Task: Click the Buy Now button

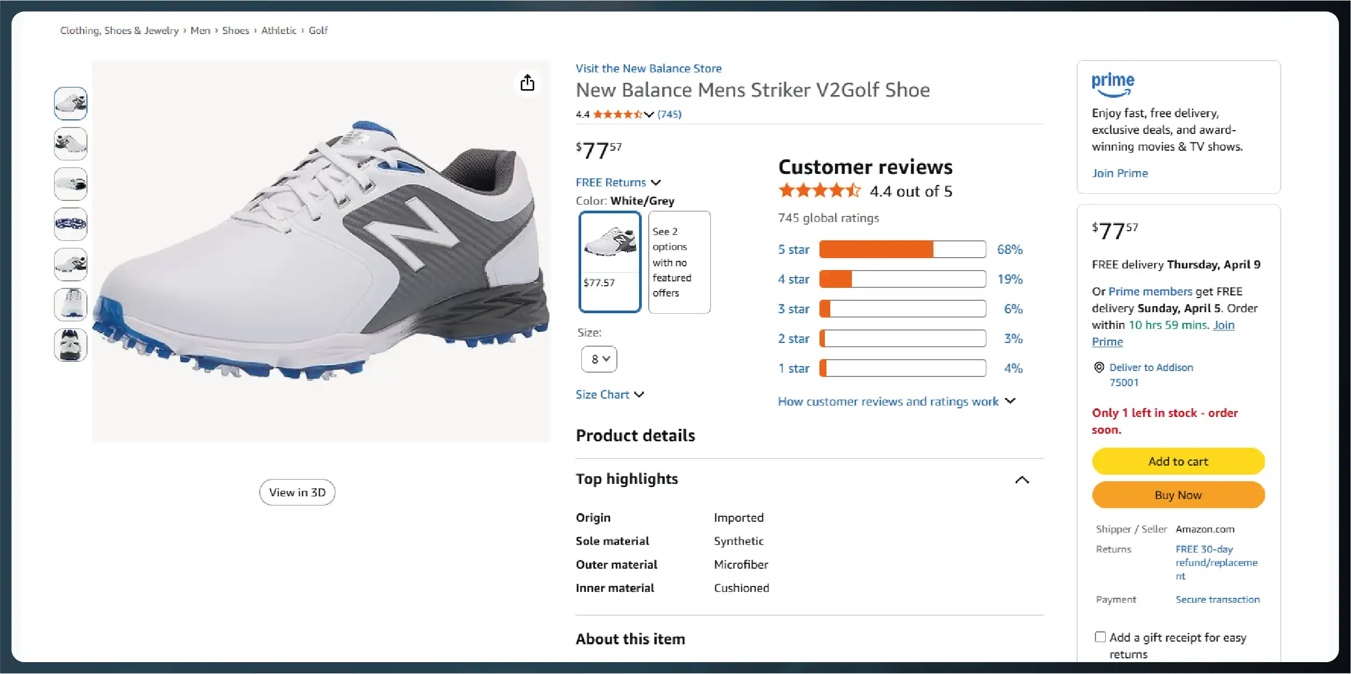Action: 1178,495
